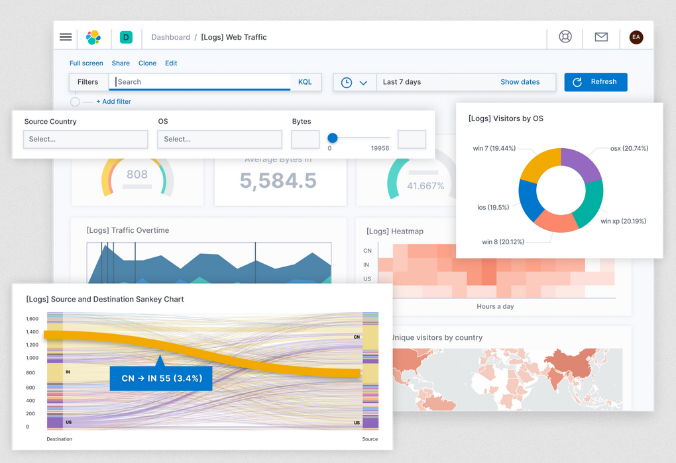The width and height of the screenshot is (676, 463).
Task: Click the ios (19.5%) label
Action: [493, 208]
